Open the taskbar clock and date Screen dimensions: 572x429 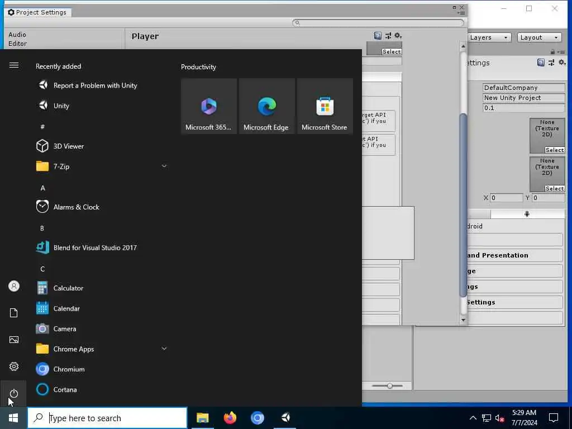click(524, 418)
